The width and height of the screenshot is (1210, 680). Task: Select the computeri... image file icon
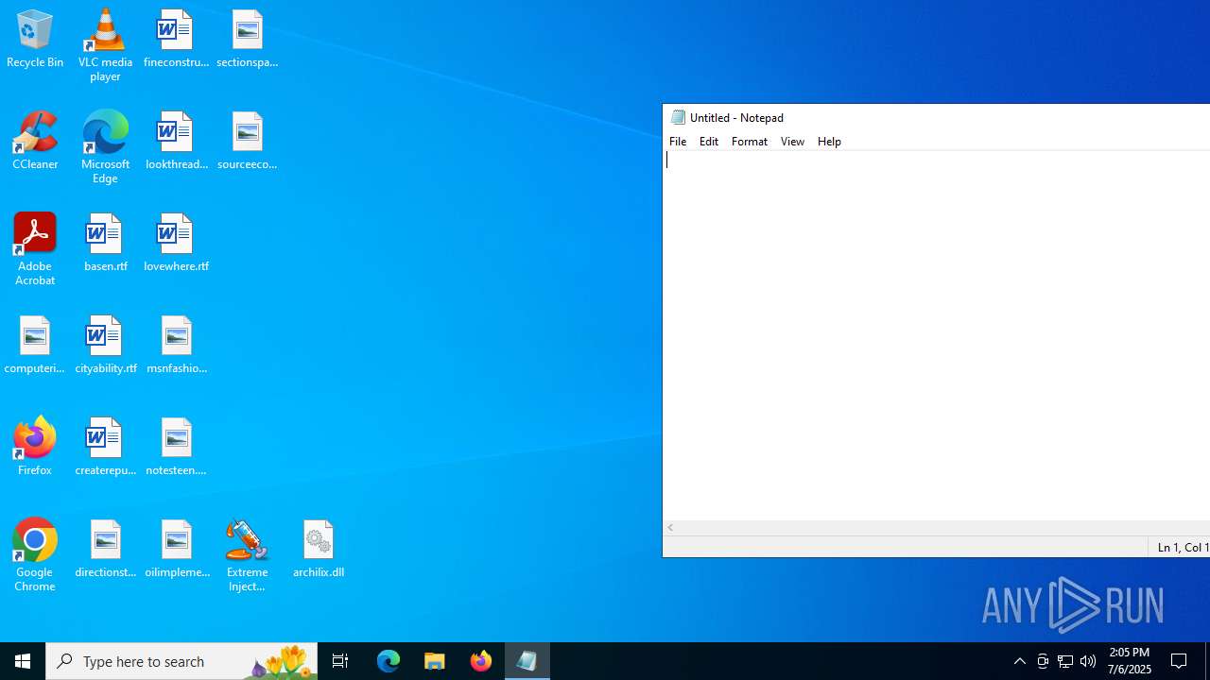(35, 346)
